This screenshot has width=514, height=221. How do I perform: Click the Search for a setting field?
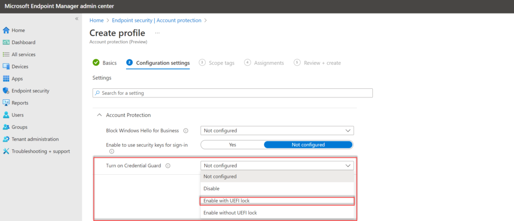[x=232, y=93]
